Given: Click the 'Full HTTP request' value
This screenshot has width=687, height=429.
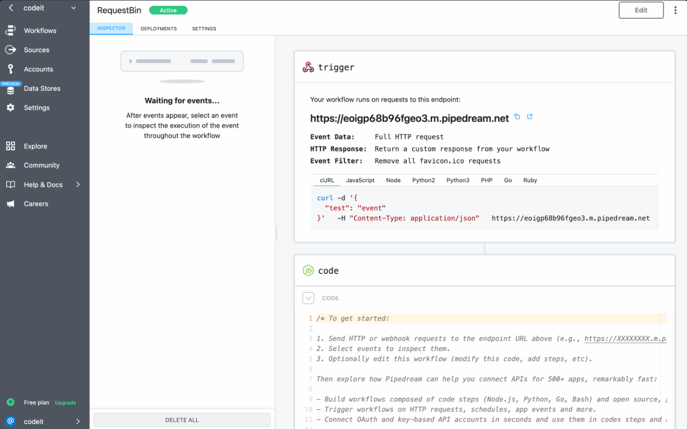Looking at the screenshot, I should coord(409,137).
